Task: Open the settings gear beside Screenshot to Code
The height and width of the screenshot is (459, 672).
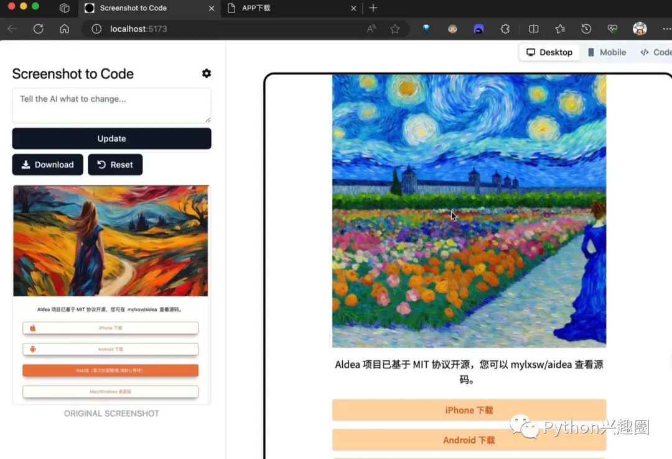Action: [206, 73]
